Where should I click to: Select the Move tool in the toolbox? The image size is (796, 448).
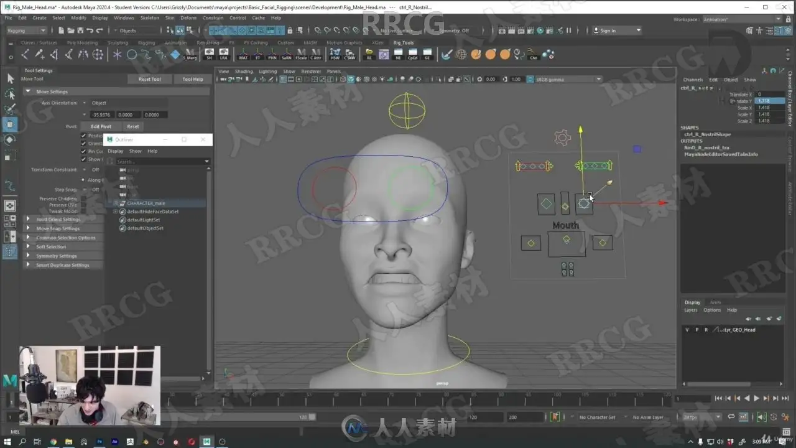[10, 124]
